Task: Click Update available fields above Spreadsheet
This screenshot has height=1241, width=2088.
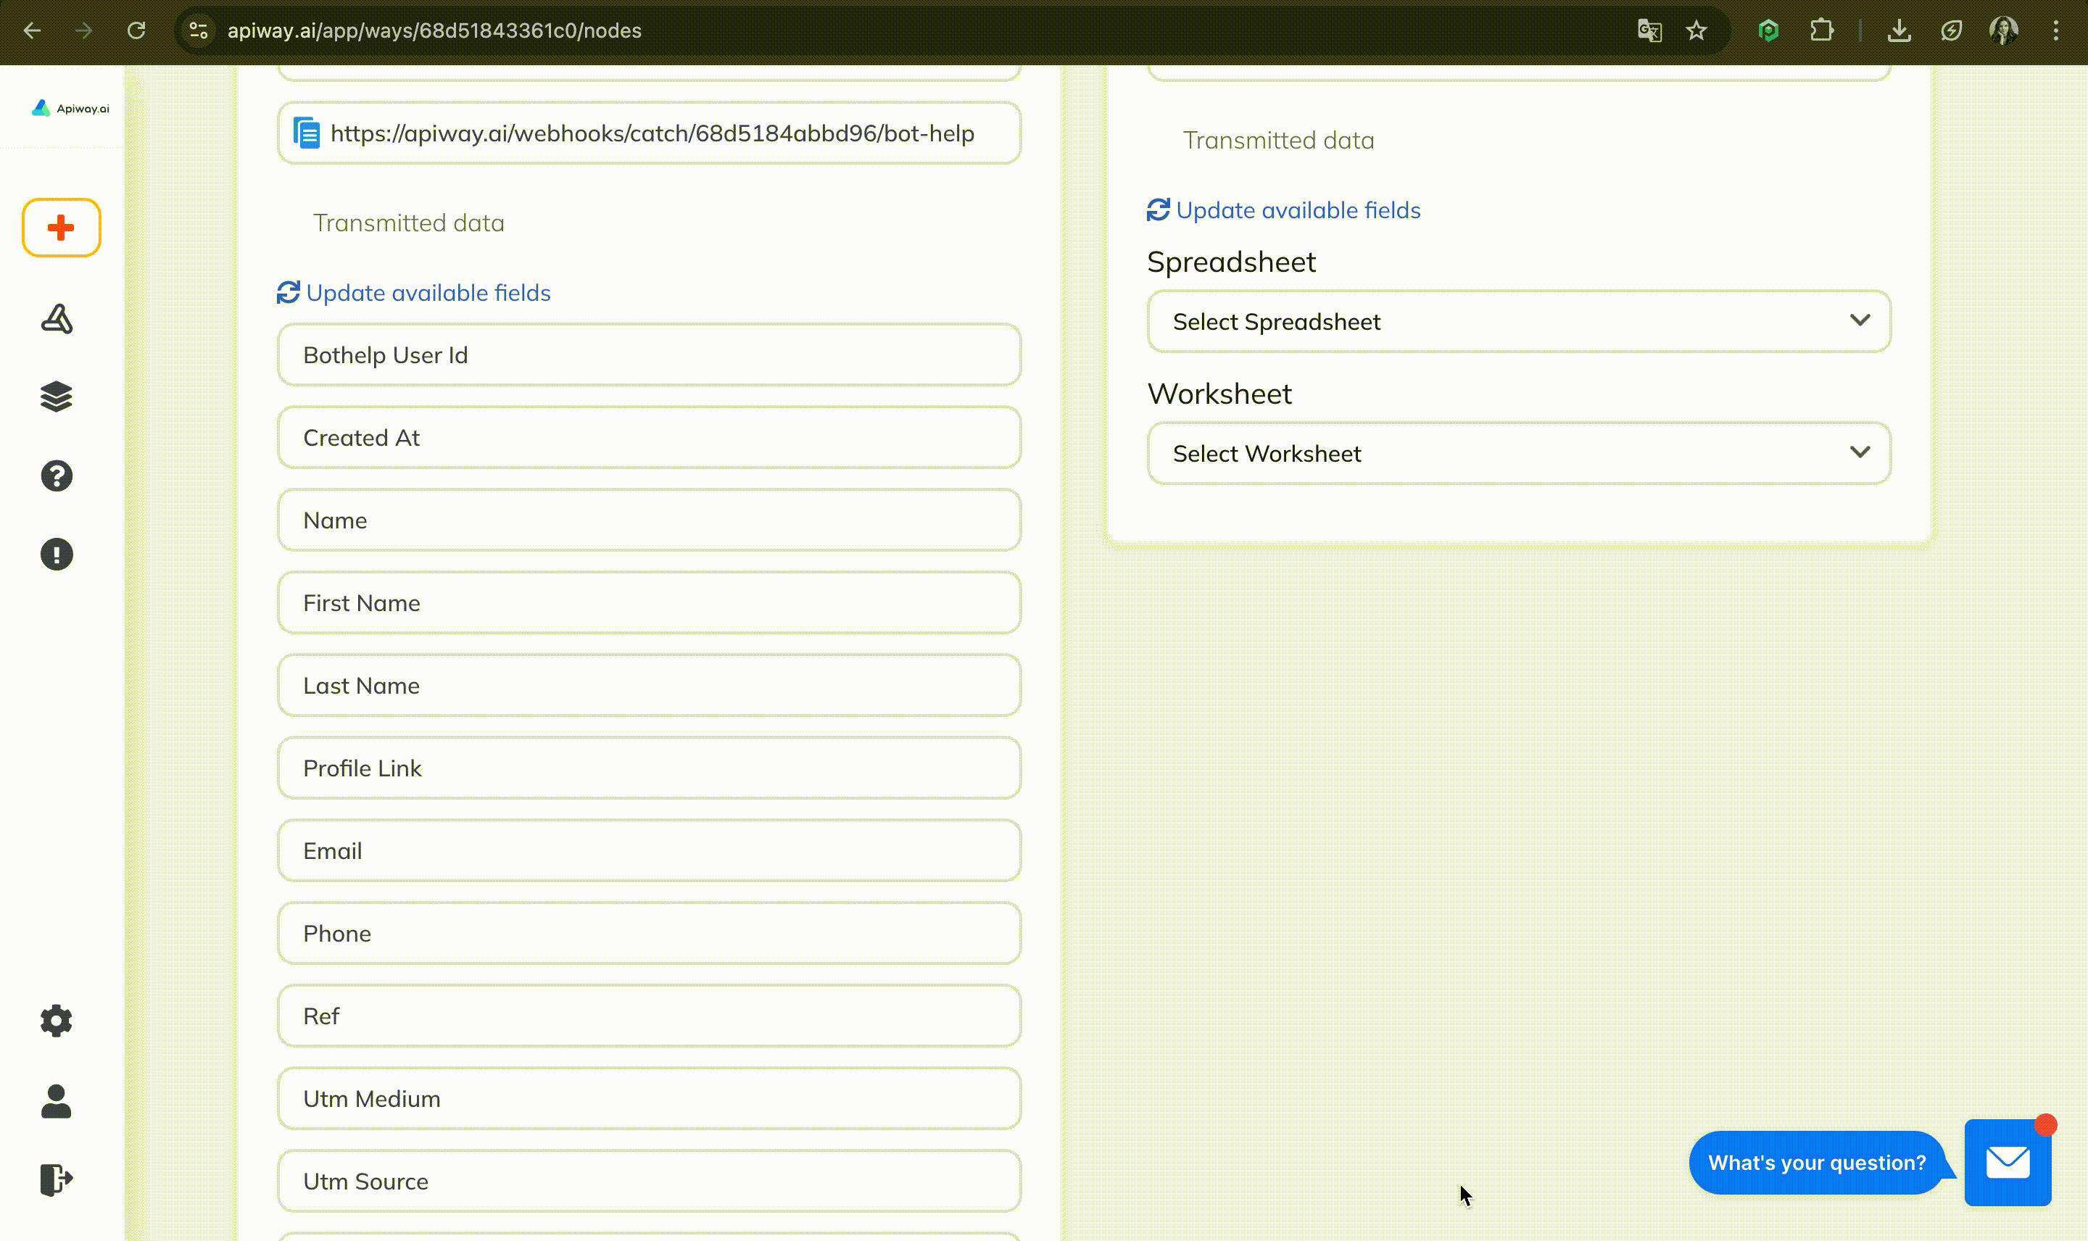Action: coord(1283,210)
